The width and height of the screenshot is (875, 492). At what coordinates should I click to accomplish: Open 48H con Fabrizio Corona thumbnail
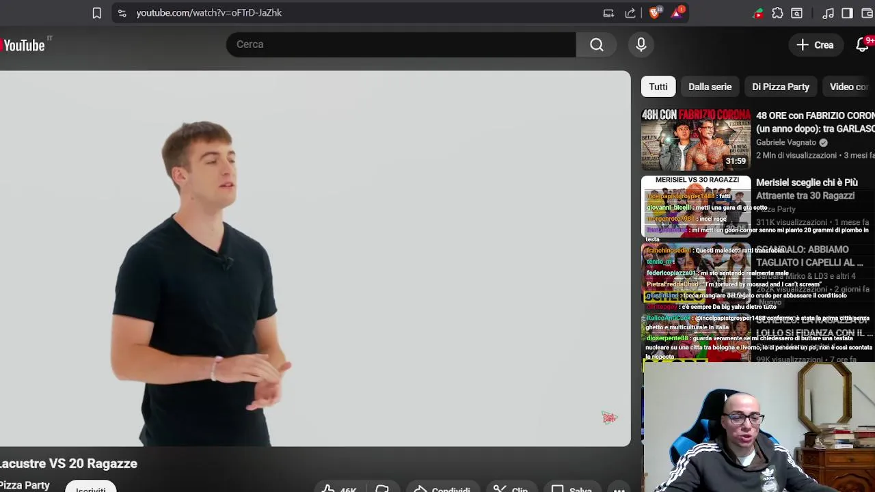pyautogui.click(x=696, y=139)
